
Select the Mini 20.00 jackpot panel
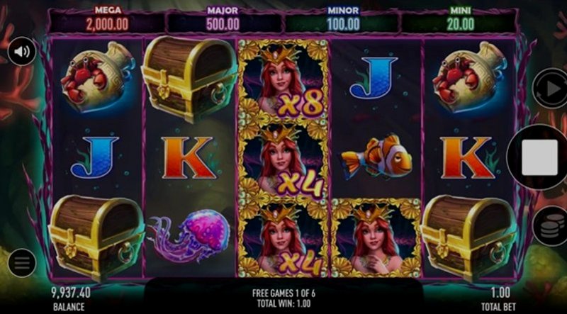point(460,20)
